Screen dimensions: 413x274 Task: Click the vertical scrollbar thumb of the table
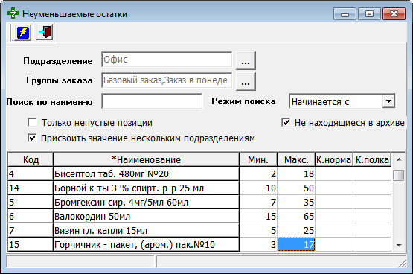point(399,175)
